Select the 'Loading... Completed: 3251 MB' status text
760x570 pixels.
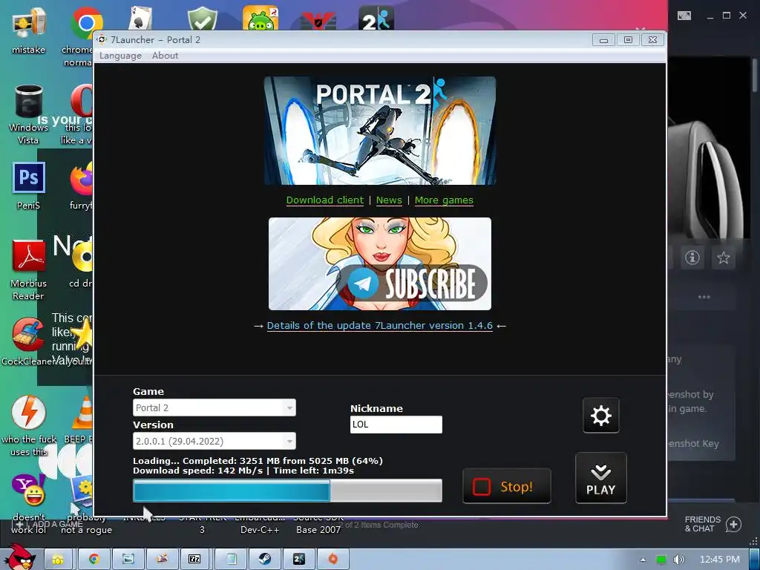258,461
